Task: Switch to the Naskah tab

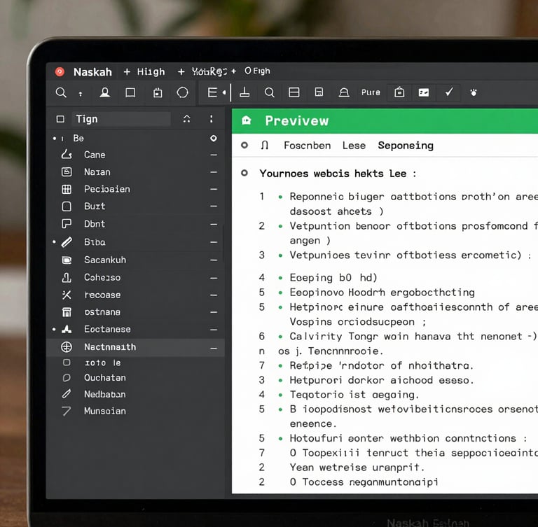Action: tap(92, 72)
